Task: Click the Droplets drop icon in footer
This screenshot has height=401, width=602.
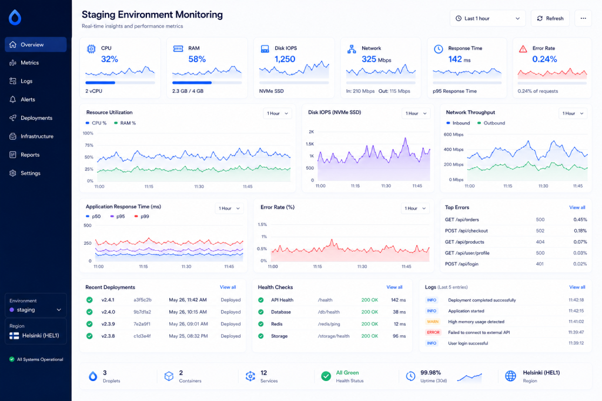Action: click(x=93, y=376)
